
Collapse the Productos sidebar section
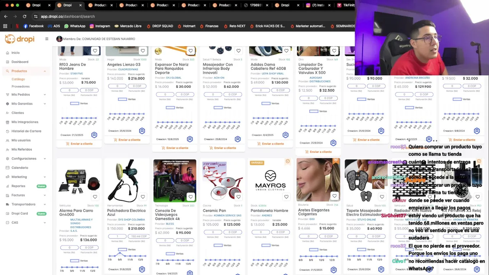tap(45, 71)
